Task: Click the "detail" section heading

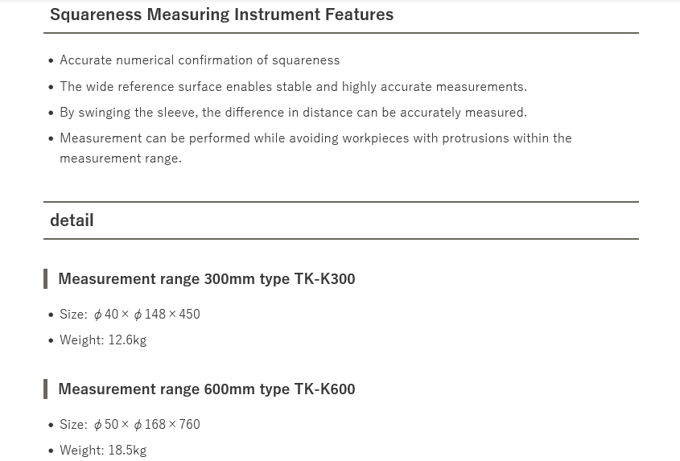Action: [x=72, y=220]
